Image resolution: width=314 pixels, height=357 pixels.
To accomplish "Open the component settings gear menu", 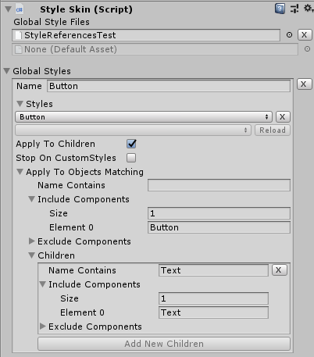I will click(309, 9).
